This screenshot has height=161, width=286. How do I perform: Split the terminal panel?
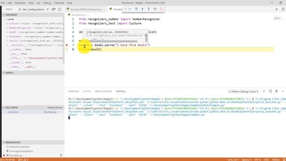click(270, 91)
